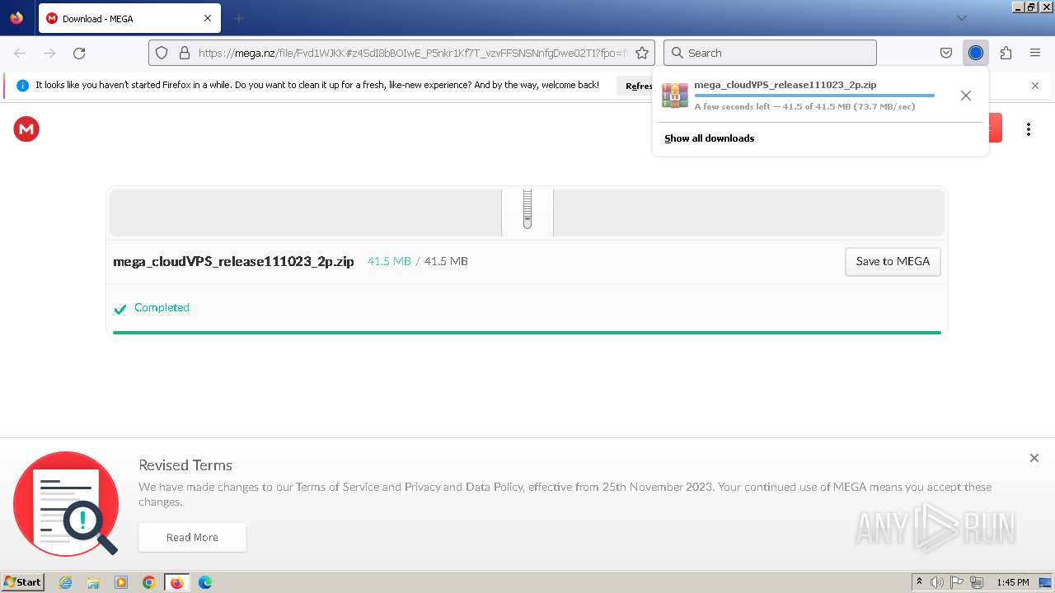Click the Firefox info notification icon

[22, 86]
